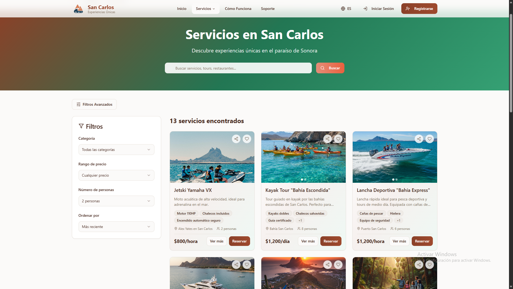Click Registrarse to create an account
The height and width of the screenshot is (289, 513).
(419, 8)
